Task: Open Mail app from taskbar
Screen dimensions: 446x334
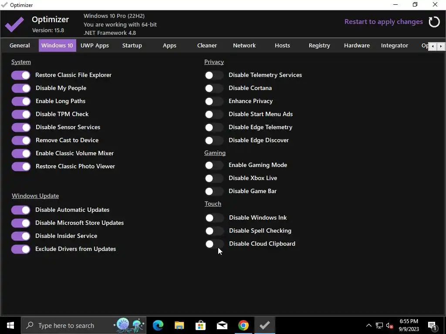Action: tap(222, 325)
